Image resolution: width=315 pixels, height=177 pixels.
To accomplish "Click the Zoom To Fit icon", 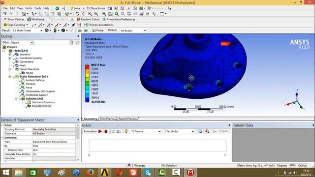I will 104,14.
